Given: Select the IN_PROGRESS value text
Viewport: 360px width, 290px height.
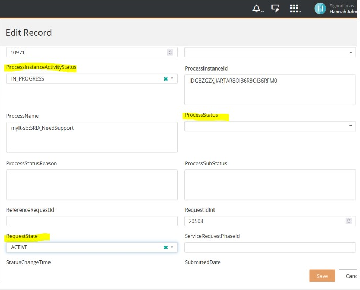Looking at the screenshot, I should (27, 79).
